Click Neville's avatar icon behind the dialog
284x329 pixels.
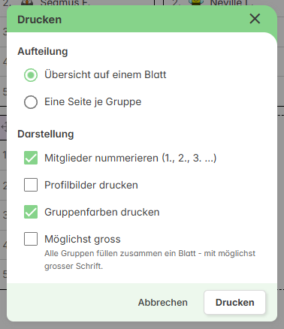tap(196, 2)
